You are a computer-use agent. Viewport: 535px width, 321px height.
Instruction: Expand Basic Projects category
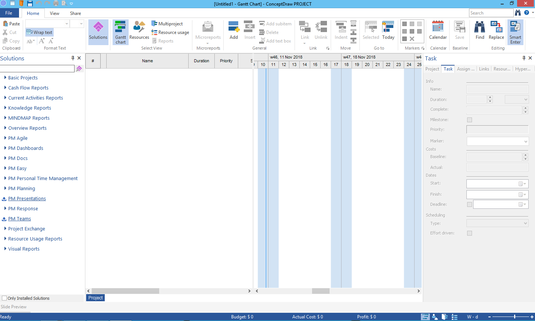point(5,78)
